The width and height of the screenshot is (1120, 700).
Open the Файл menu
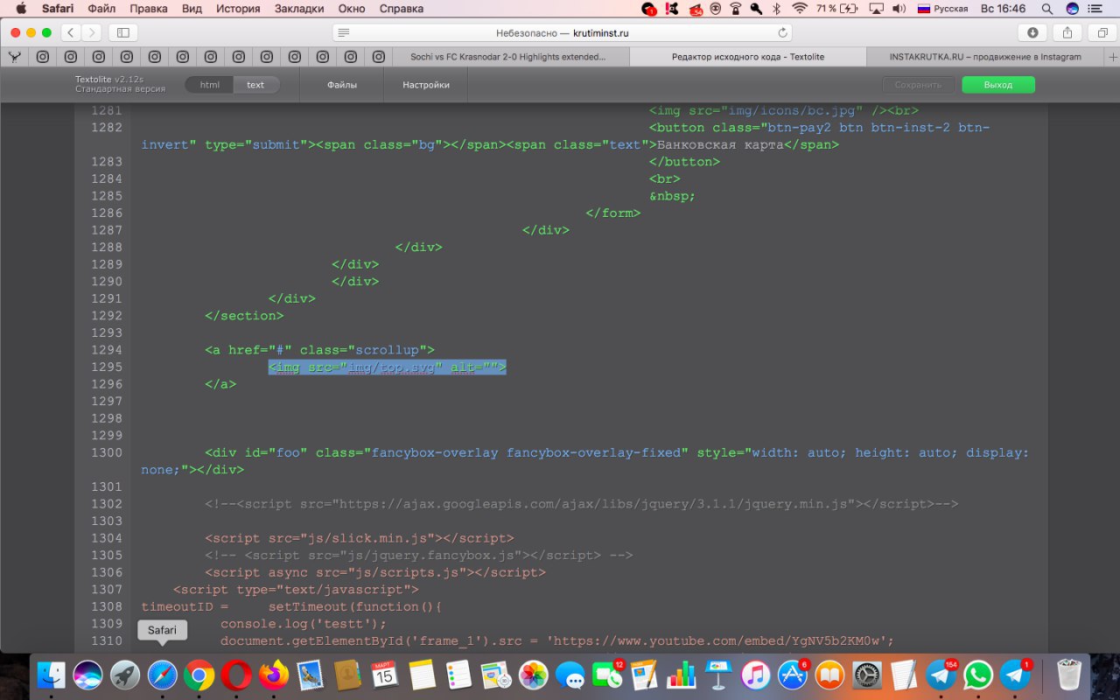coord(102,9)
